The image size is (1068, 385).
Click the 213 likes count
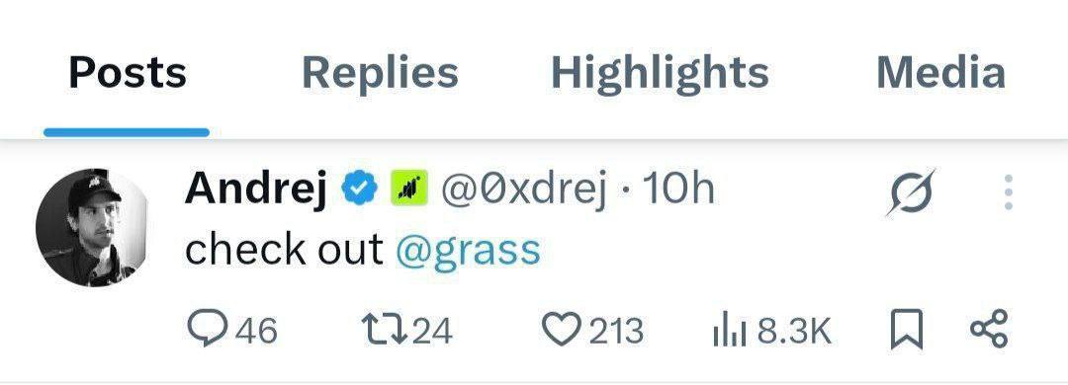click(x=616, y=332)
